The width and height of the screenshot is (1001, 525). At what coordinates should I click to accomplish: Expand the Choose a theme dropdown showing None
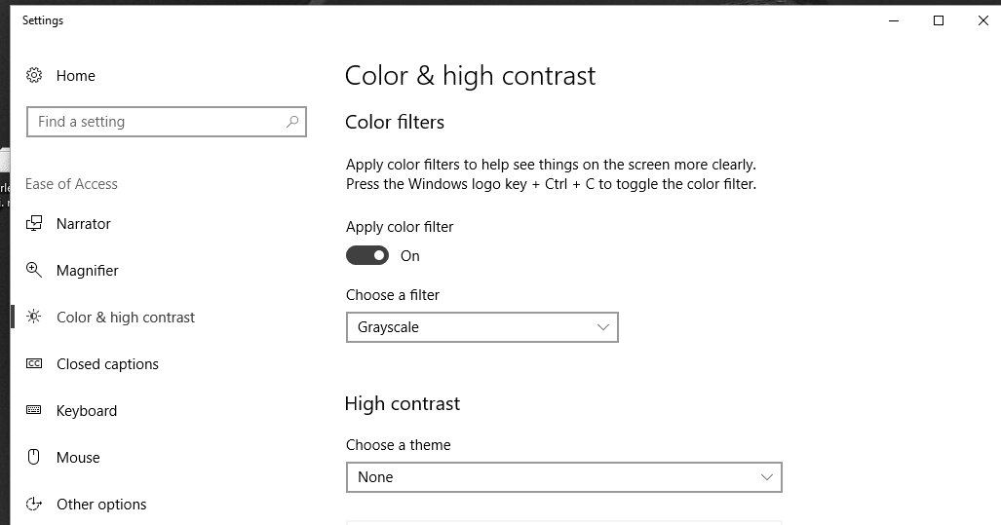pos(563,477)
